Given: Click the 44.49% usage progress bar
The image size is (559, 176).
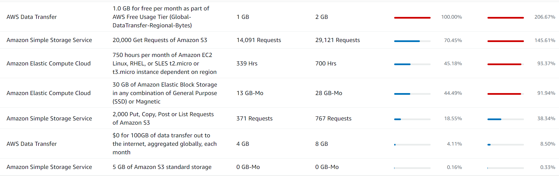Looking at the screenshot, I should [x=412, y=94].
